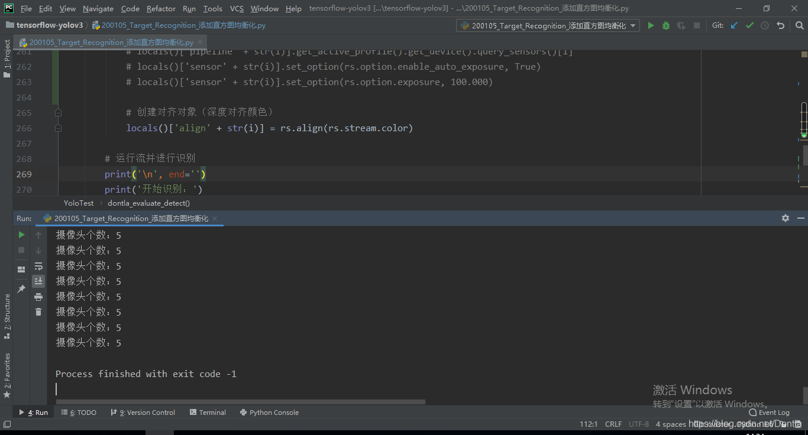Select the Run console tab 200105_Target_Recognition
This screenshot has height=435, width=808.
[131, 218]
